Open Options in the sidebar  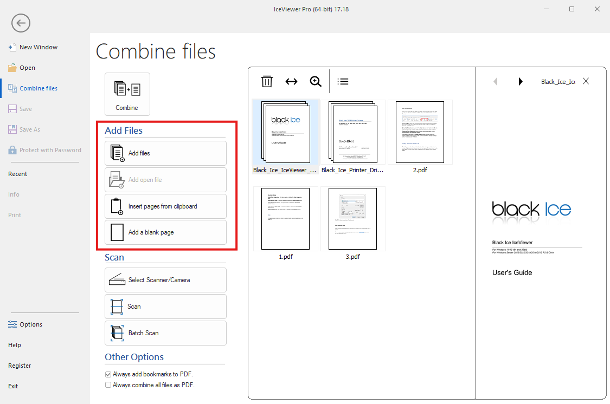(25, 324)
